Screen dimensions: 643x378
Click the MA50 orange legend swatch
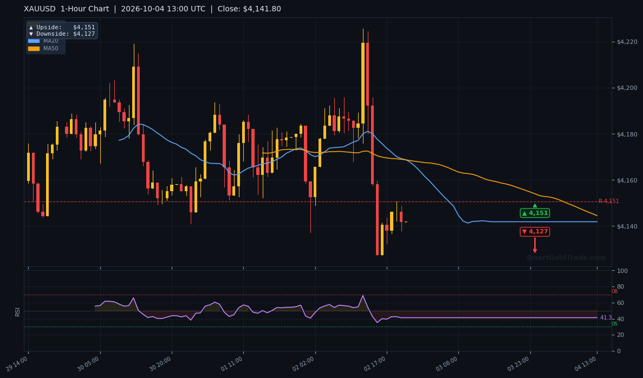[x=34, y=48]
